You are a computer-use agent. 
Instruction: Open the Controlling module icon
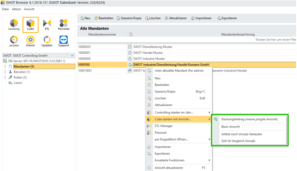pos(14,25)
